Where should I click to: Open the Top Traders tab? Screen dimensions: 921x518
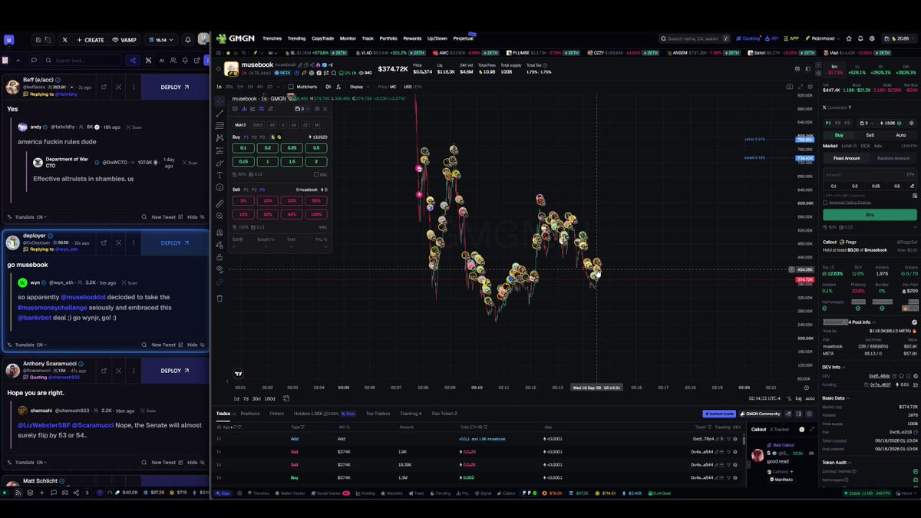(378, 414)
